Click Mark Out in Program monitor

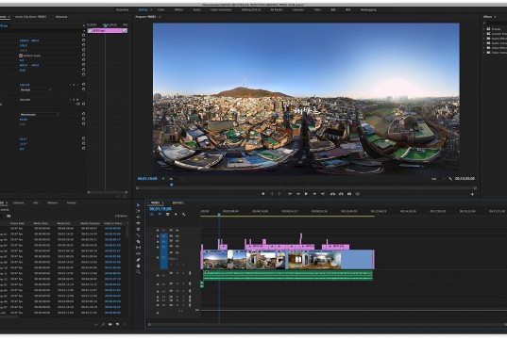click(279, 194)
